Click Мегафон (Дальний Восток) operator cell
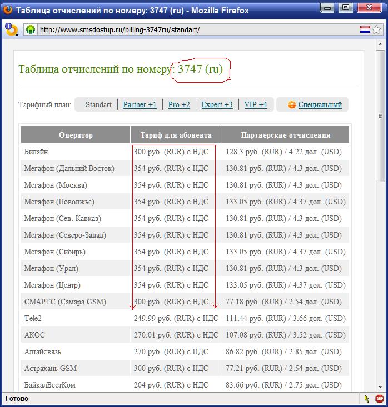The image size is (388, 407). [x=76, y=168]
